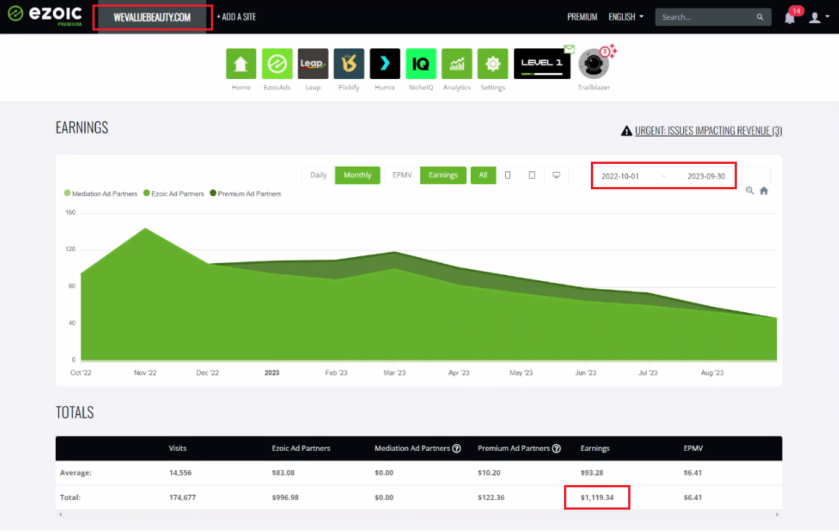Open the notifications bell

point(790,18)
